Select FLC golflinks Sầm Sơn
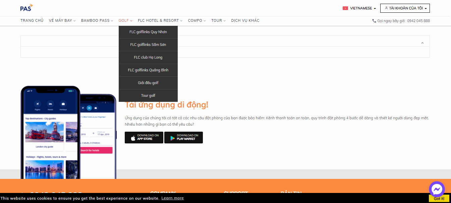This screenshot has height=203, width=451. (x=148, y=45)
